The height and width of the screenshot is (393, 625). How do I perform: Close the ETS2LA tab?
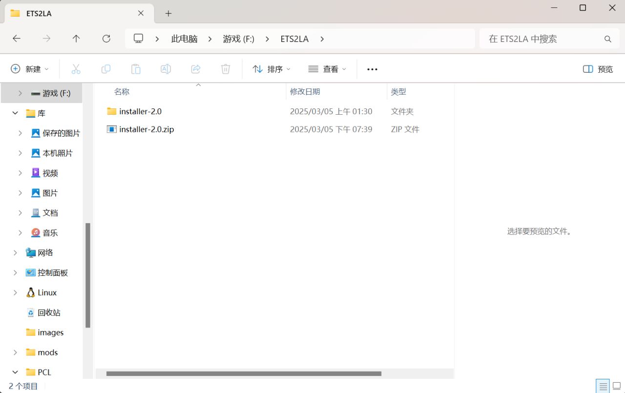coord(141,14)
